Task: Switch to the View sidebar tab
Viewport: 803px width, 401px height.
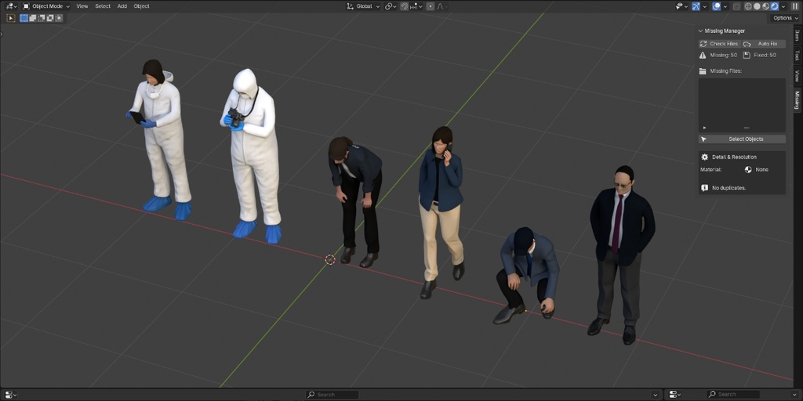Action: click(x=797, y=76)
